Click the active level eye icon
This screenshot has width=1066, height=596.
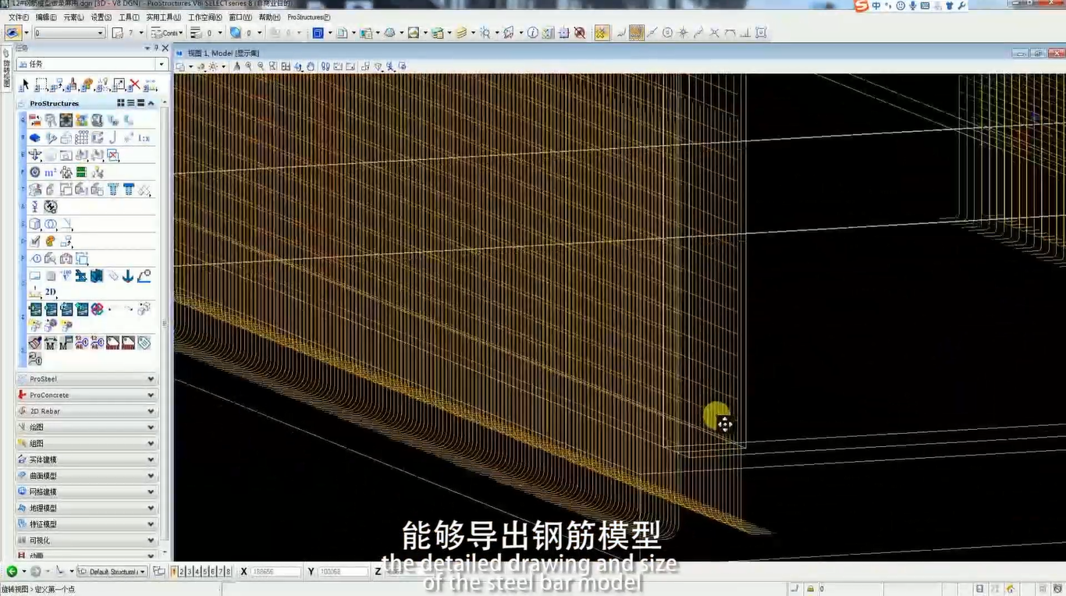(12, 33)
